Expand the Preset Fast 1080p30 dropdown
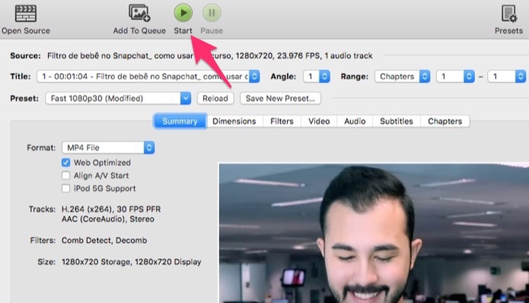The image size is (529, 303). coord(118,98)
